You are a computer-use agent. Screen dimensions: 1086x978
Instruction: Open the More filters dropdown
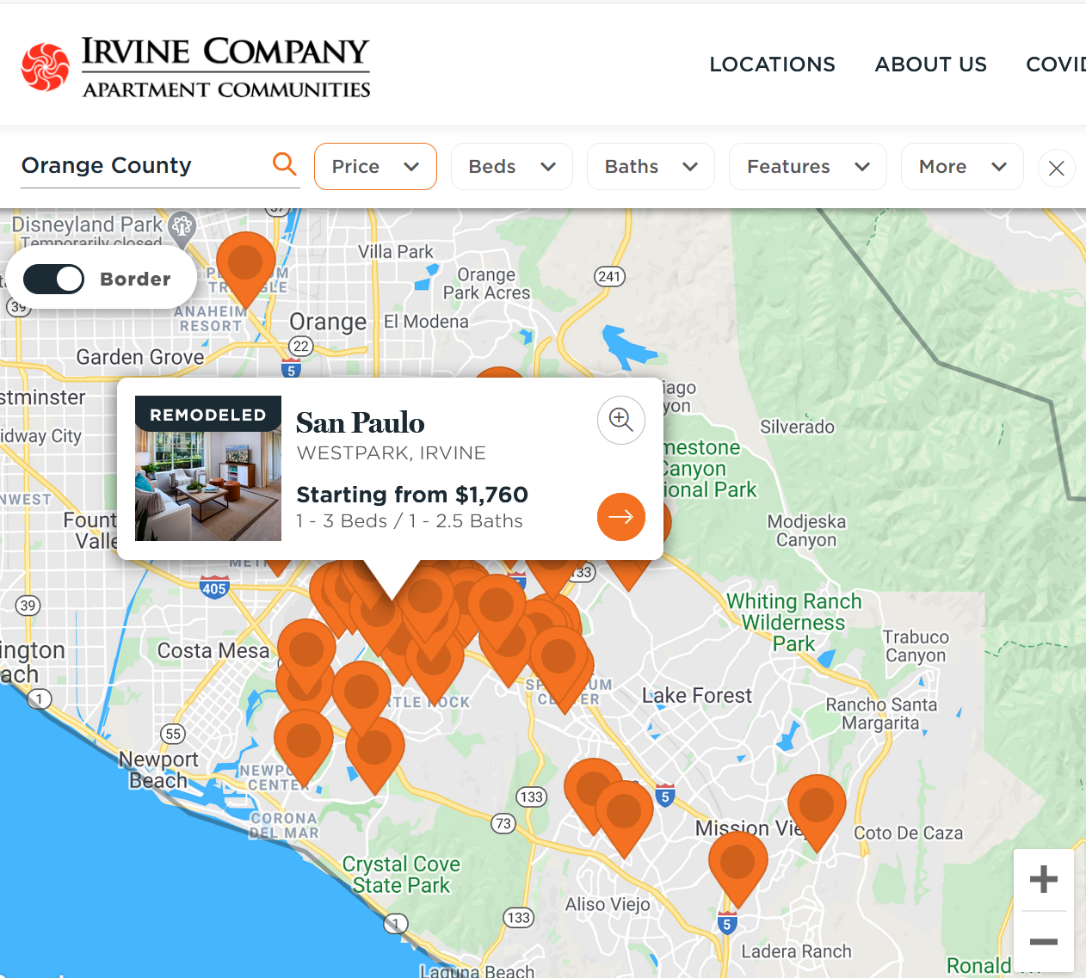coord(962,166)
